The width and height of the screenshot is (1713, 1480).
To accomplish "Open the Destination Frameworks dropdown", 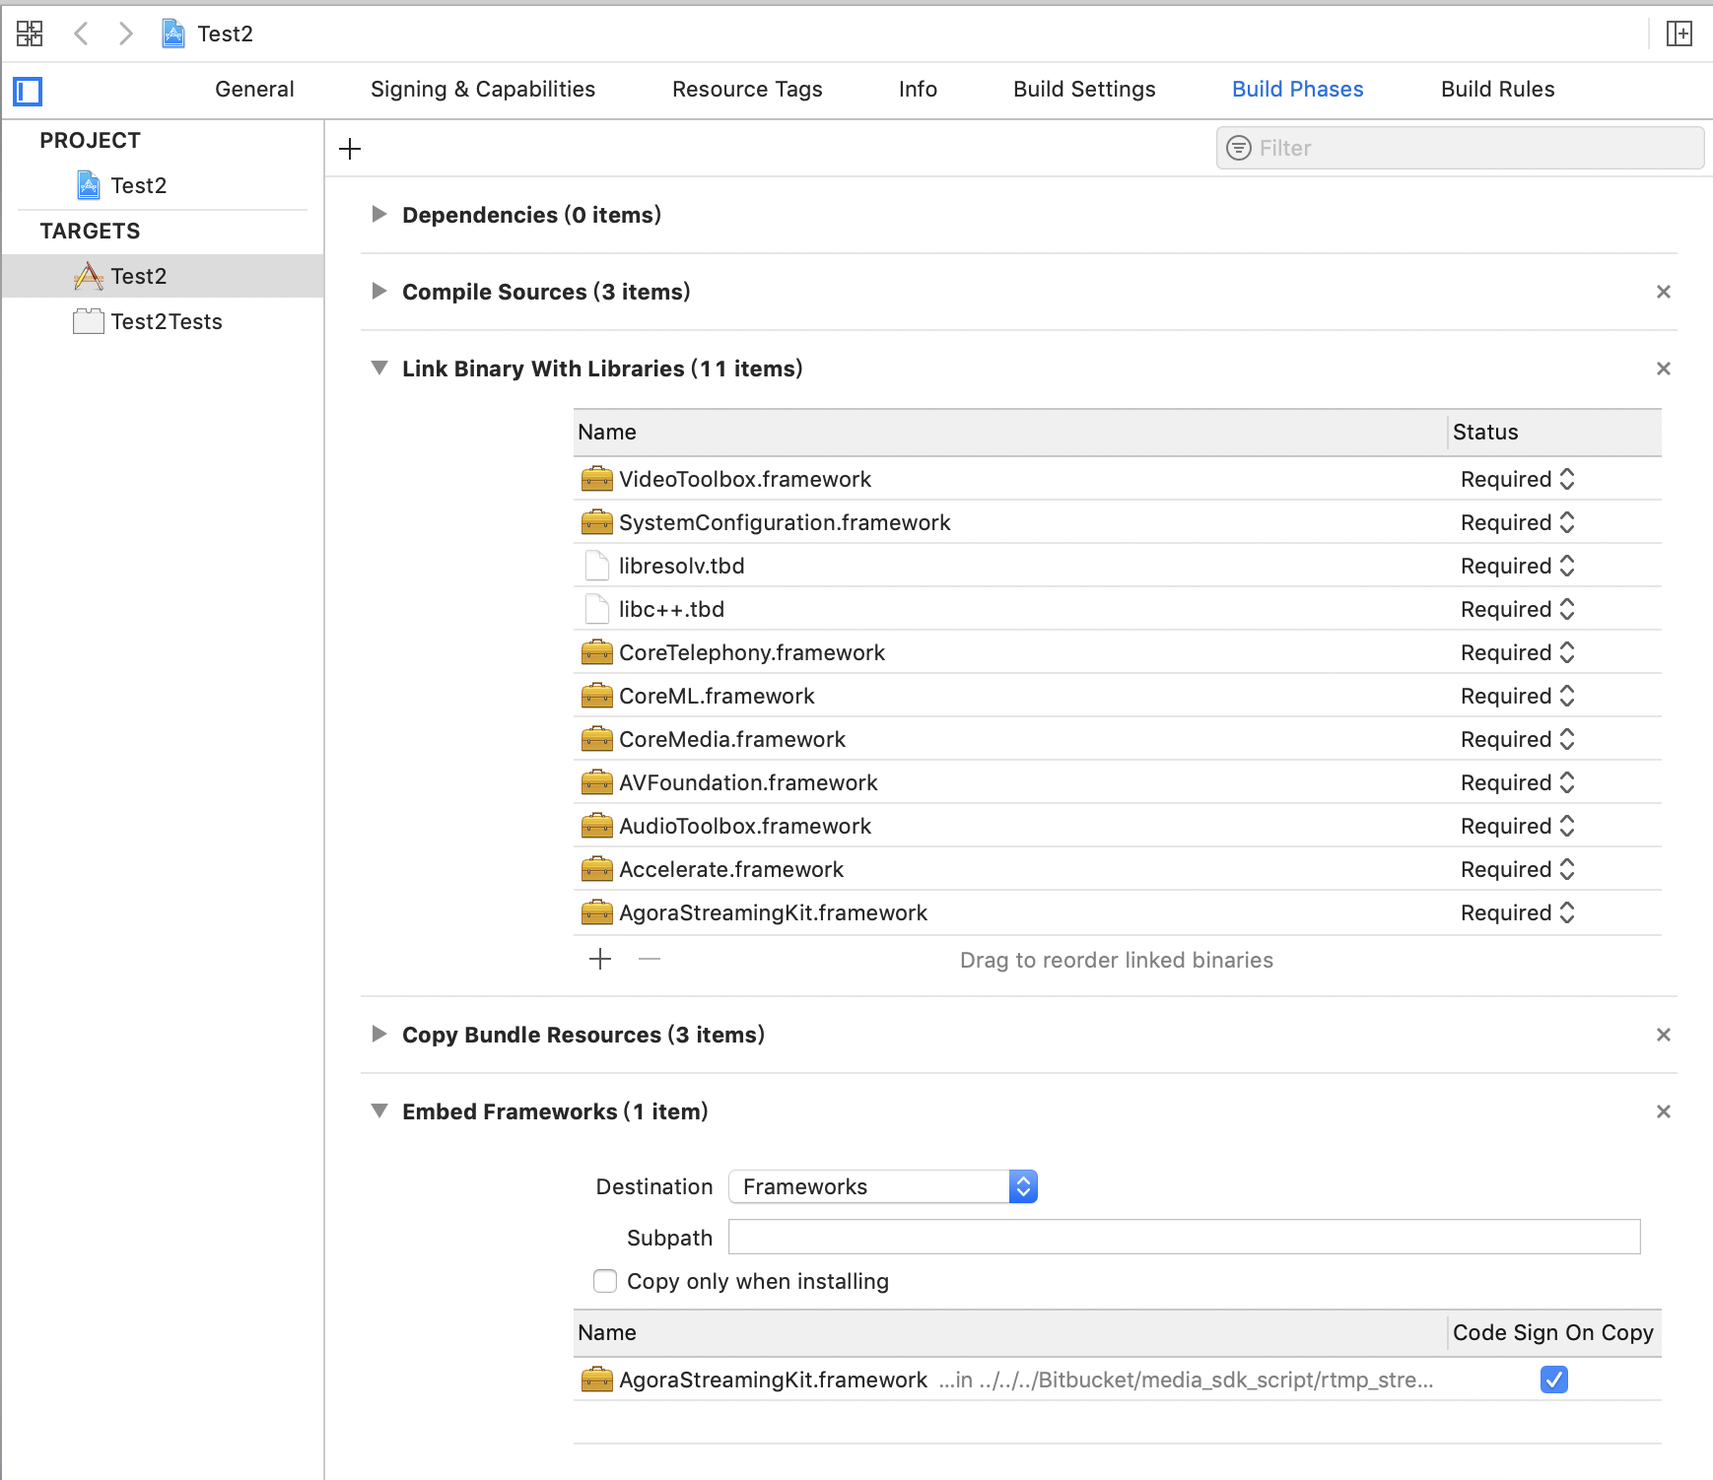I will pyautogui.click(x=882, y=1186).
